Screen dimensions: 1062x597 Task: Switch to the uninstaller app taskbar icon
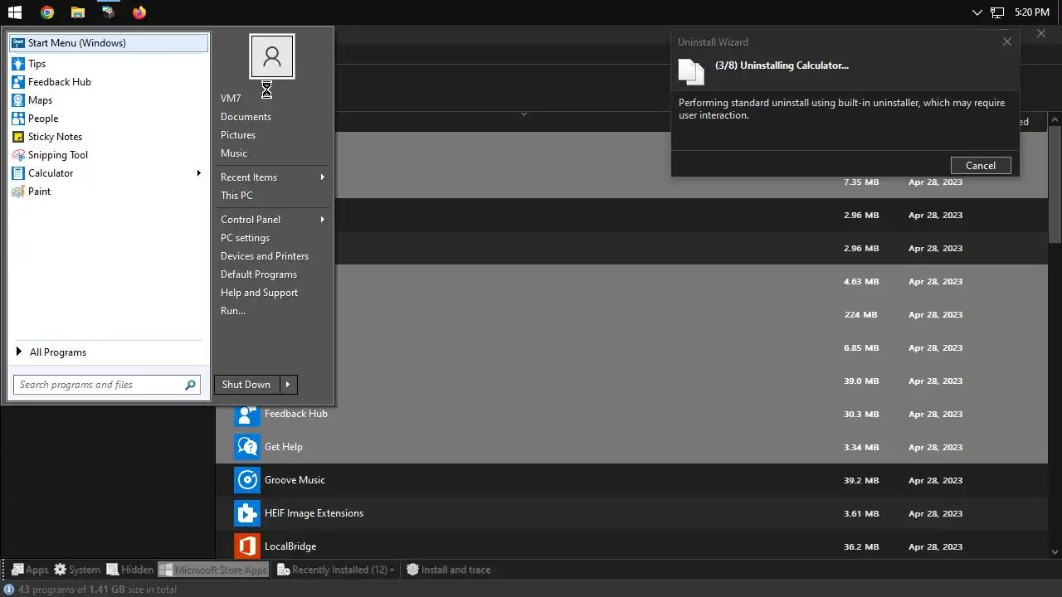[x=109, y=12]
